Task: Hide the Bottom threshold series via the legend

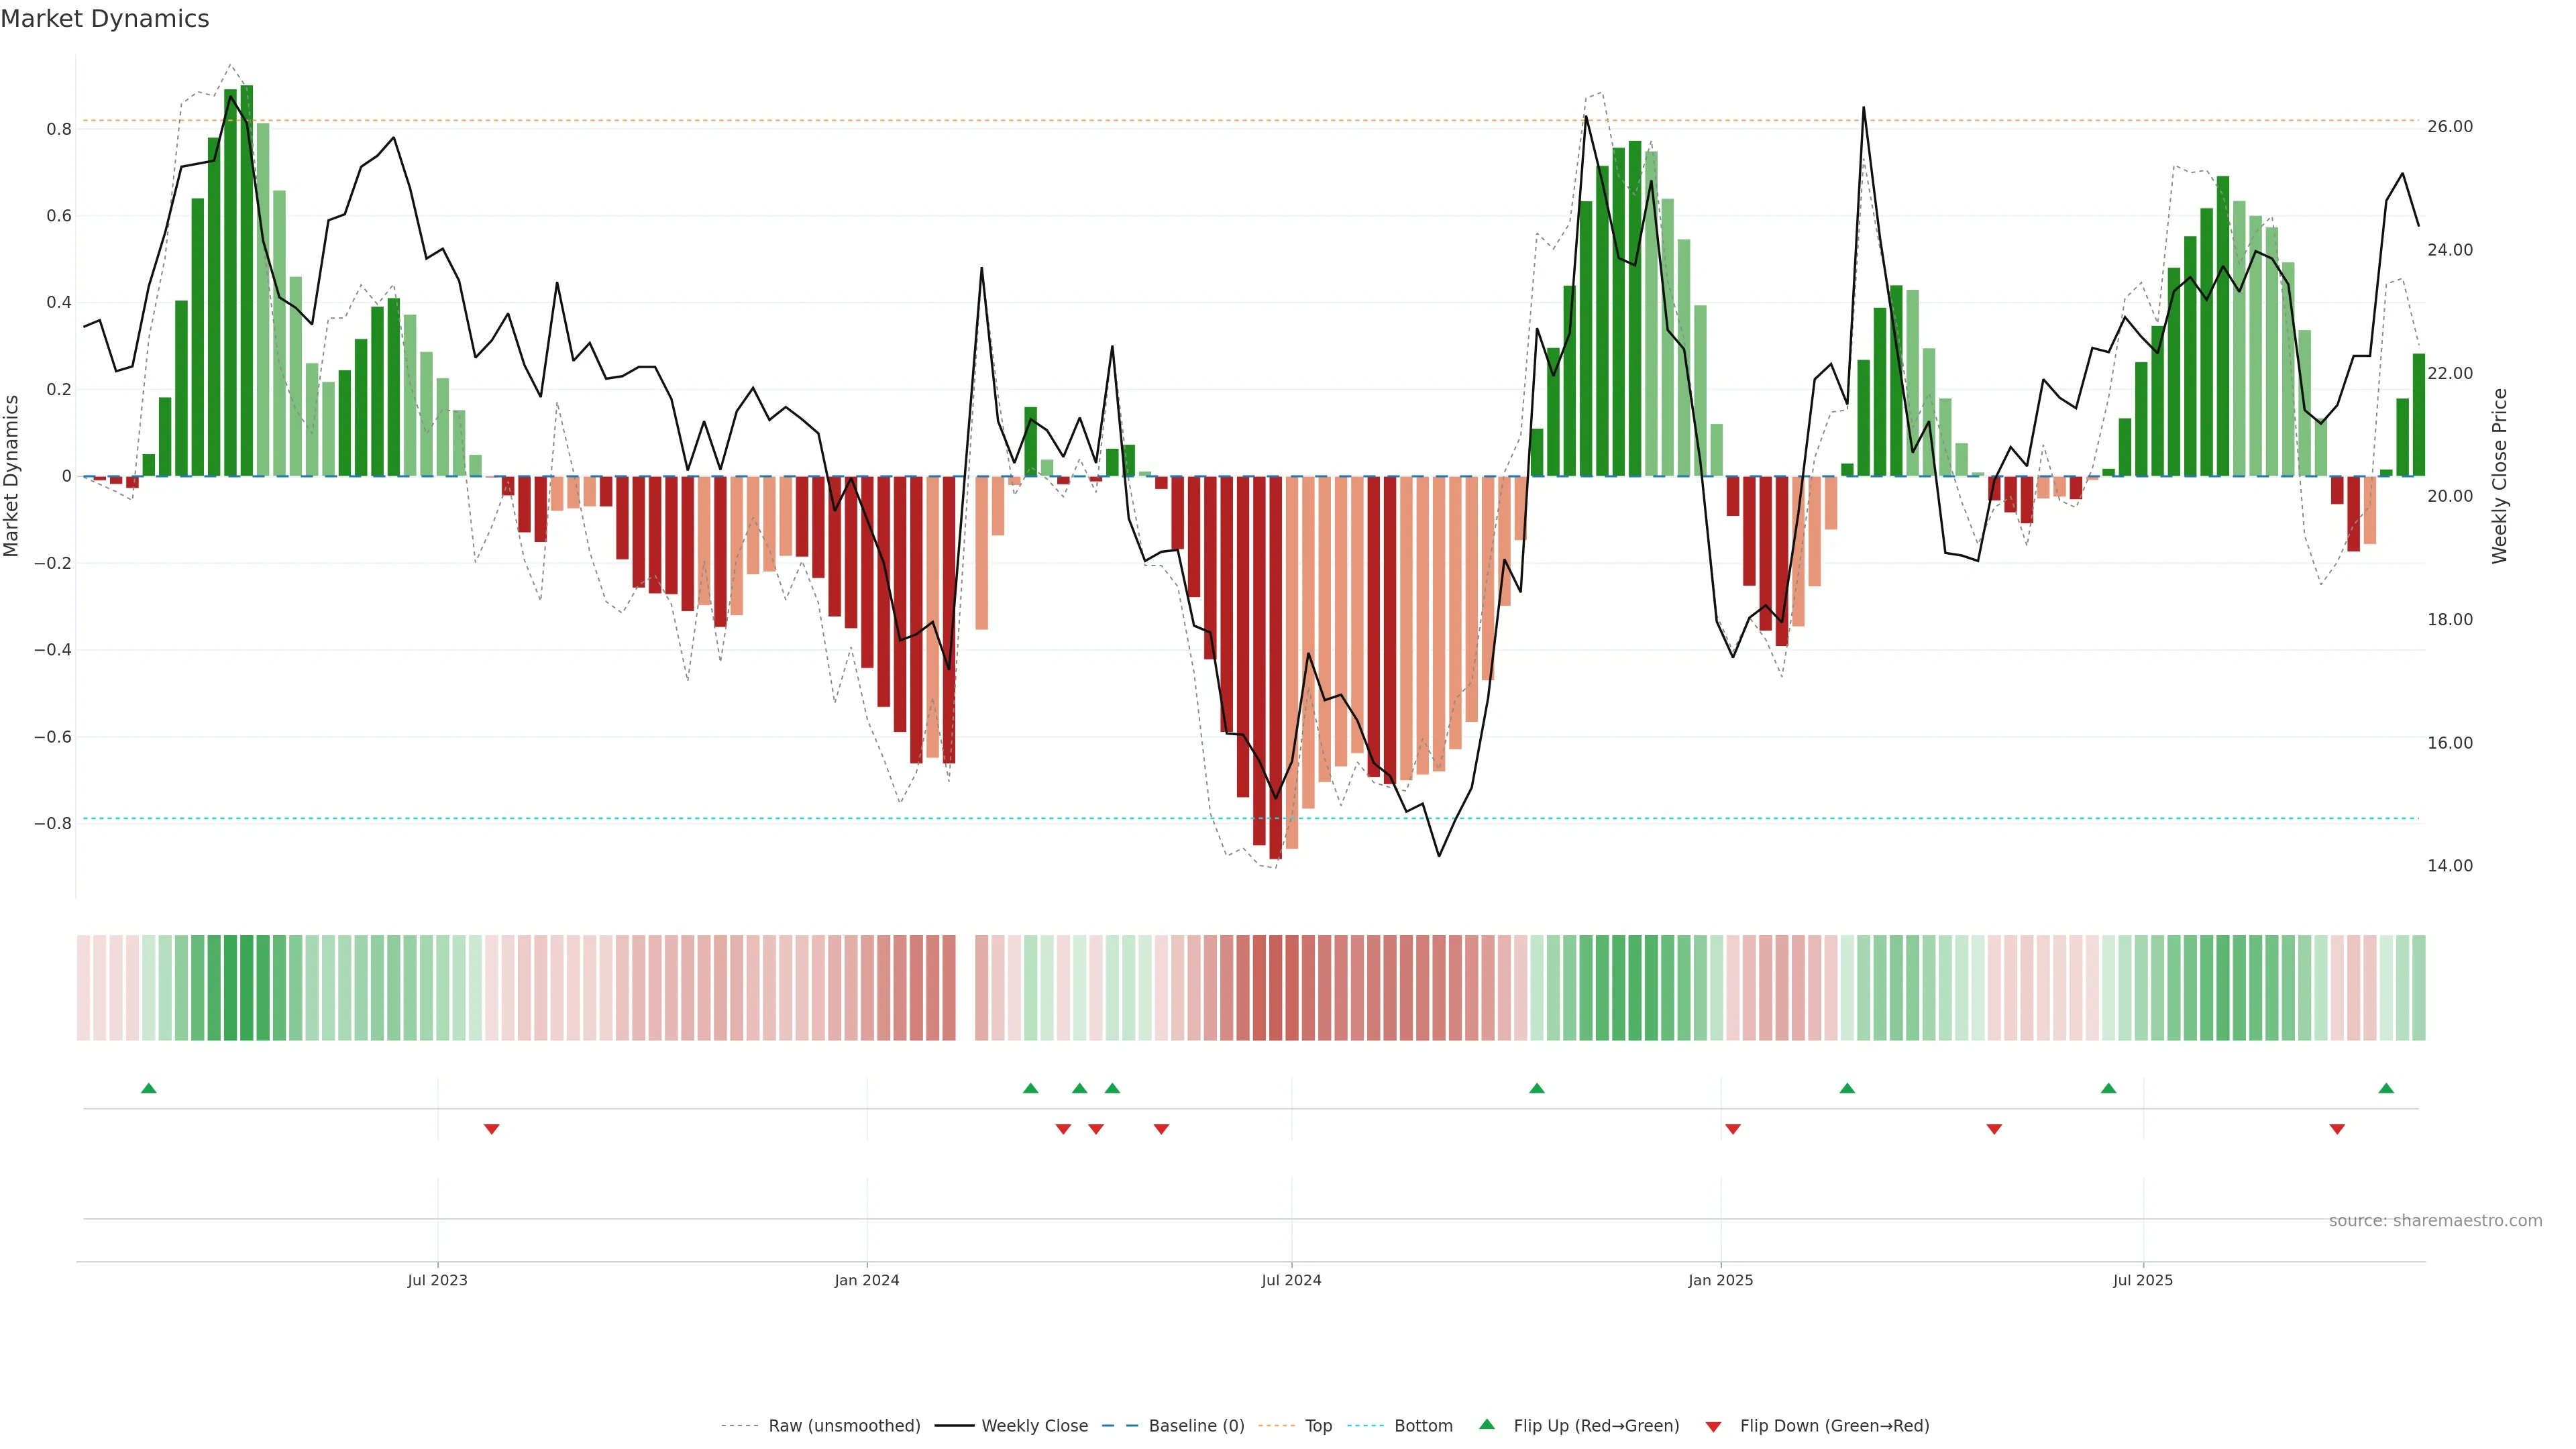Action: 1423,1426
